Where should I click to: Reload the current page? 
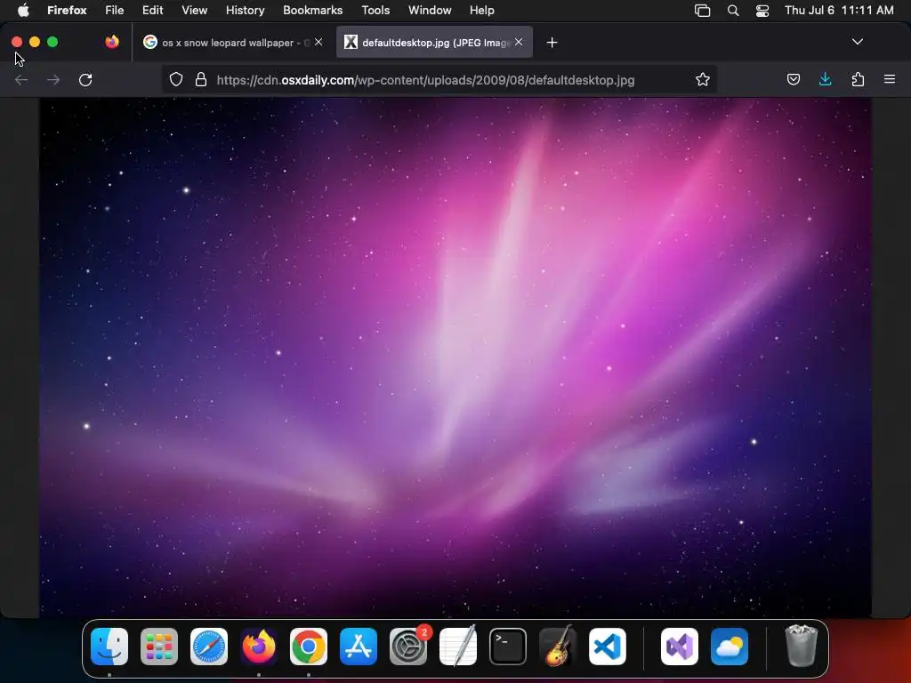(x=85, y=79)
